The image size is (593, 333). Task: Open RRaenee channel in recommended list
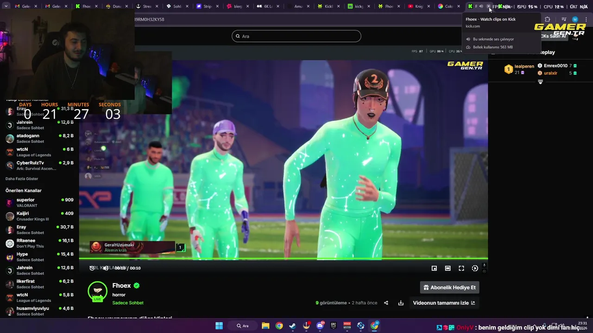(39, 243)
